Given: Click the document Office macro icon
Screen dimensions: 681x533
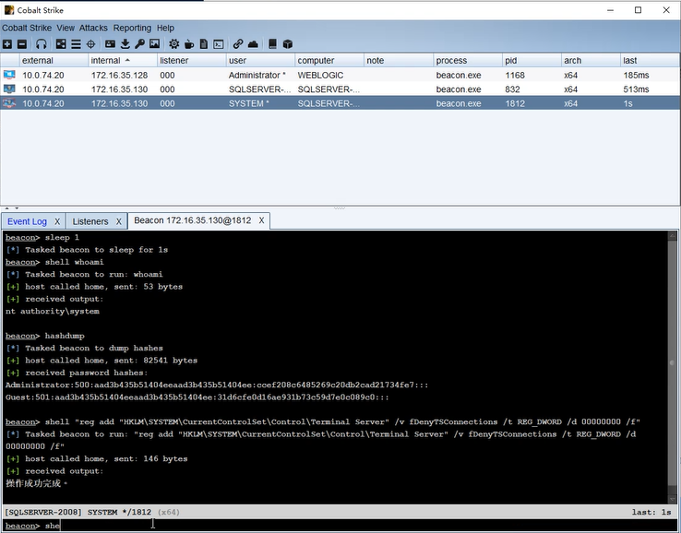Looking at the screenshot, I should coord(204,44).
